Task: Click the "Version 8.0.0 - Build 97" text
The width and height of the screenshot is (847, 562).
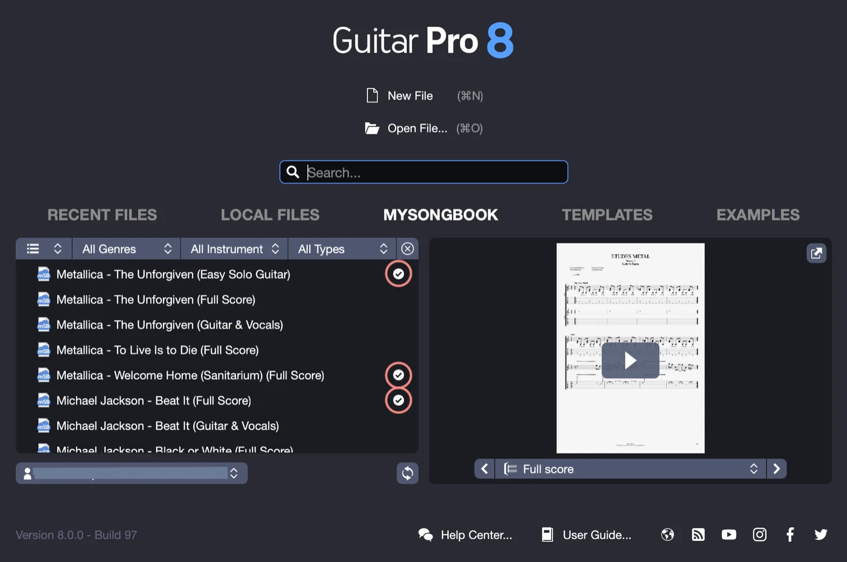Action: click(76, 535)
